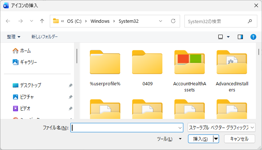Click the キャンセル button
The image size is (262, 150).
click(239, 139)
